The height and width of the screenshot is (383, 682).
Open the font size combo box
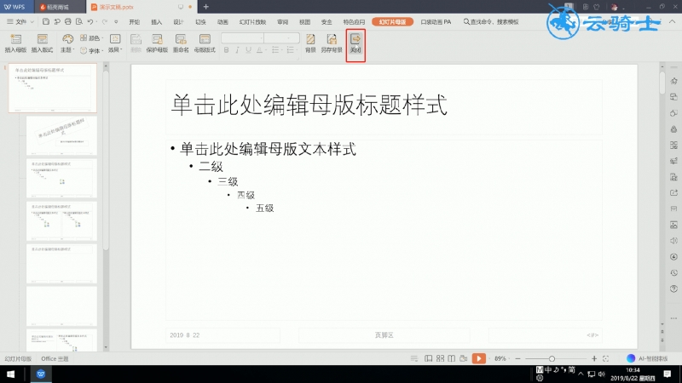click(282, 38)
